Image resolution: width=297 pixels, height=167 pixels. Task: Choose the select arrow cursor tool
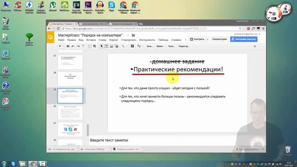[x=102, y=46]
